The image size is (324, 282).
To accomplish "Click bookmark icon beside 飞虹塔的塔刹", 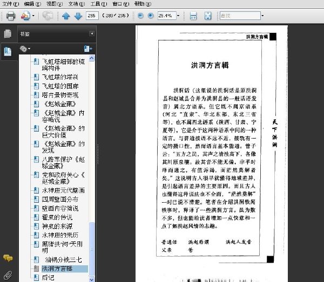I will coord(36,77).
